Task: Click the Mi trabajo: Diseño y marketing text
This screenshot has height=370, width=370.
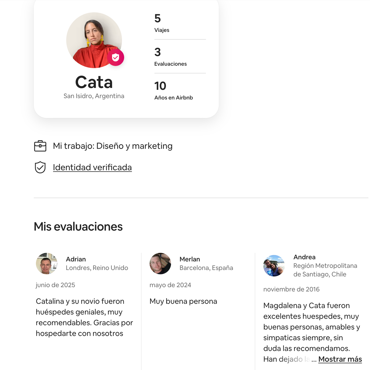Action: click(x=113, y=146)
